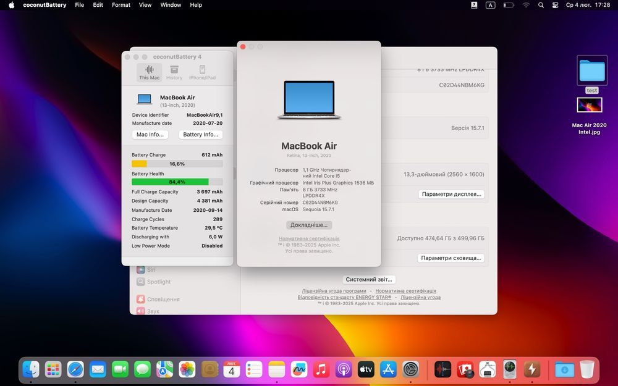618x386 pixels.
Task: Open the Format menu
Action: click(x=121, y=5)
